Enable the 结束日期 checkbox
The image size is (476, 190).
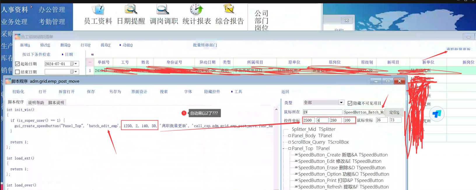click(x=17, y=72)
